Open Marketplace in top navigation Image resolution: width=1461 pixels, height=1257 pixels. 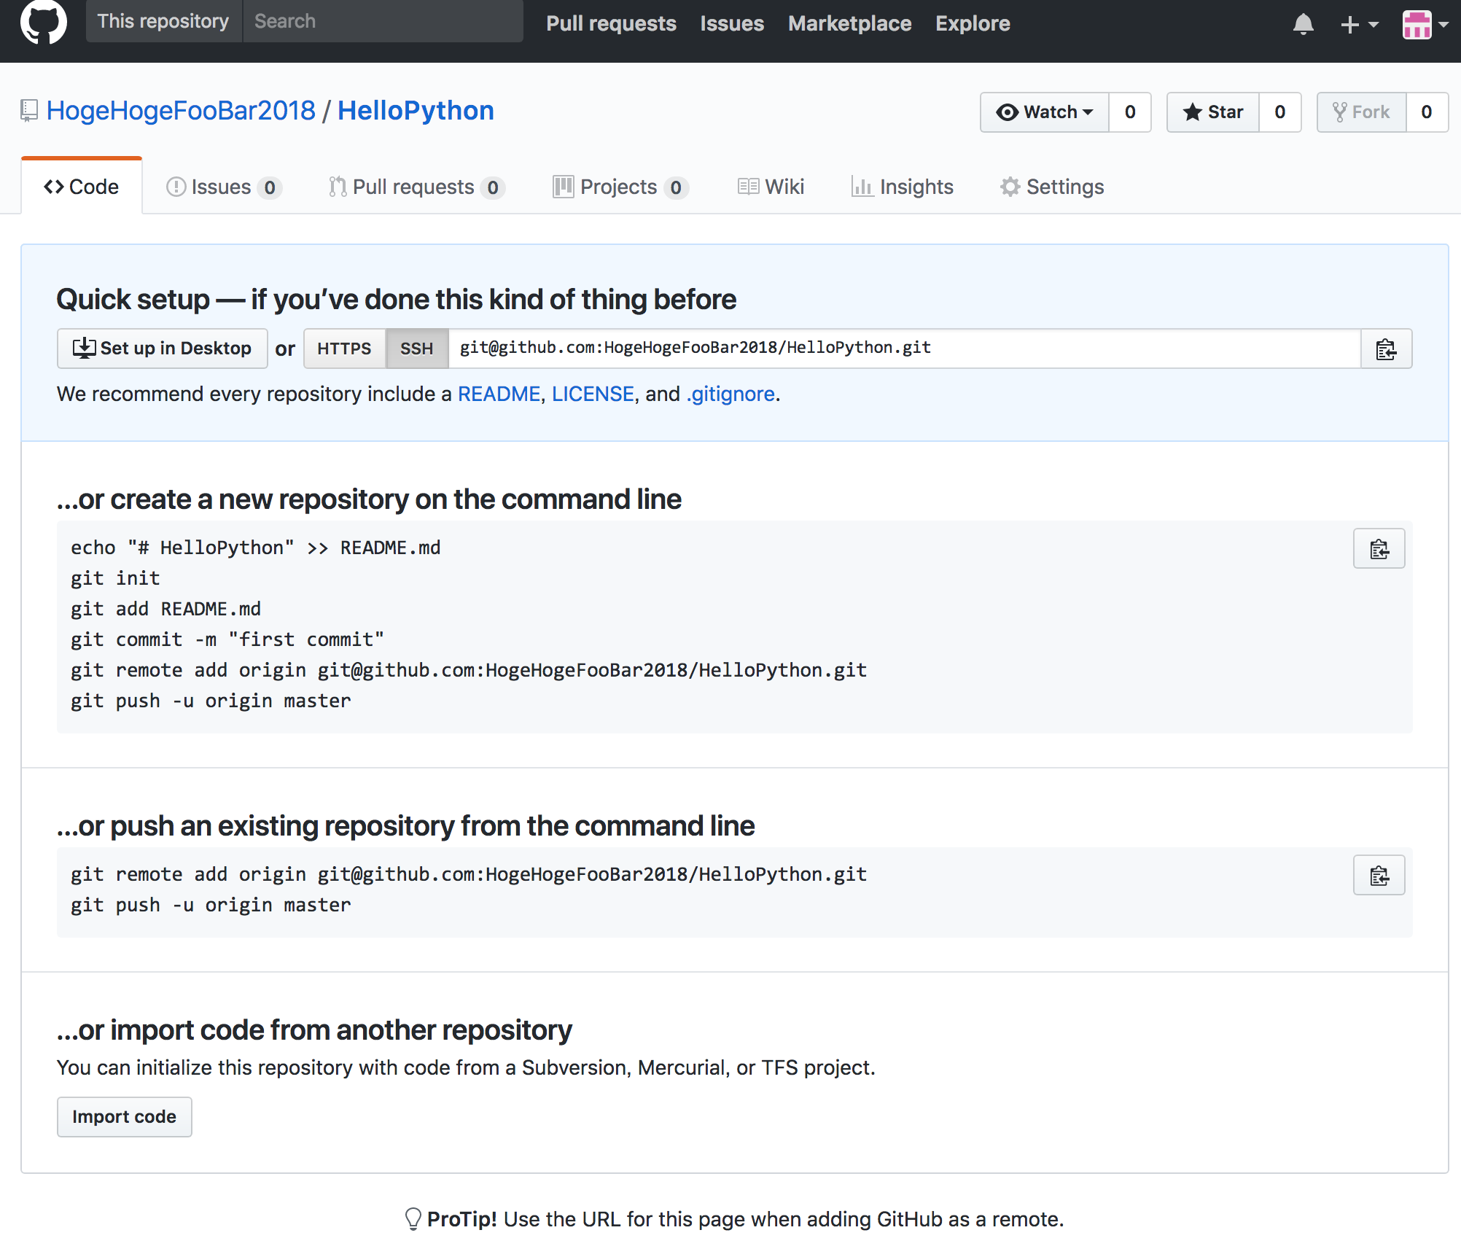pyautogui.click(x=849, y=23)
